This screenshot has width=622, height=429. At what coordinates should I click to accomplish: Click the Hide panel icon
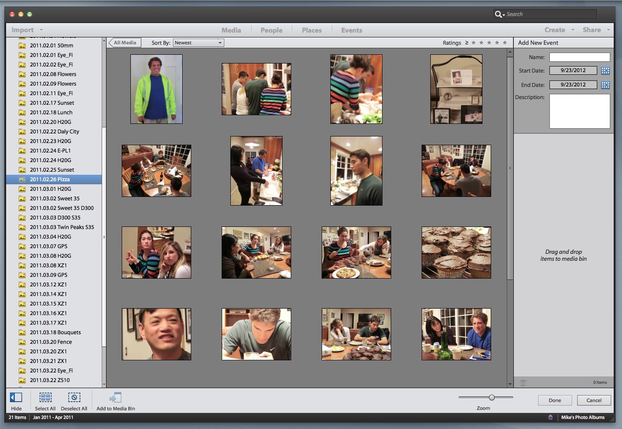pyautogui.click(x=16, y=397)
